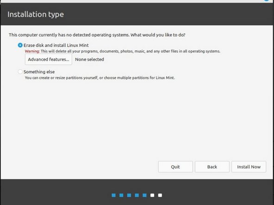Screen dimensions: 274x205
Task: Go Back to previous step
Action: 212,167
